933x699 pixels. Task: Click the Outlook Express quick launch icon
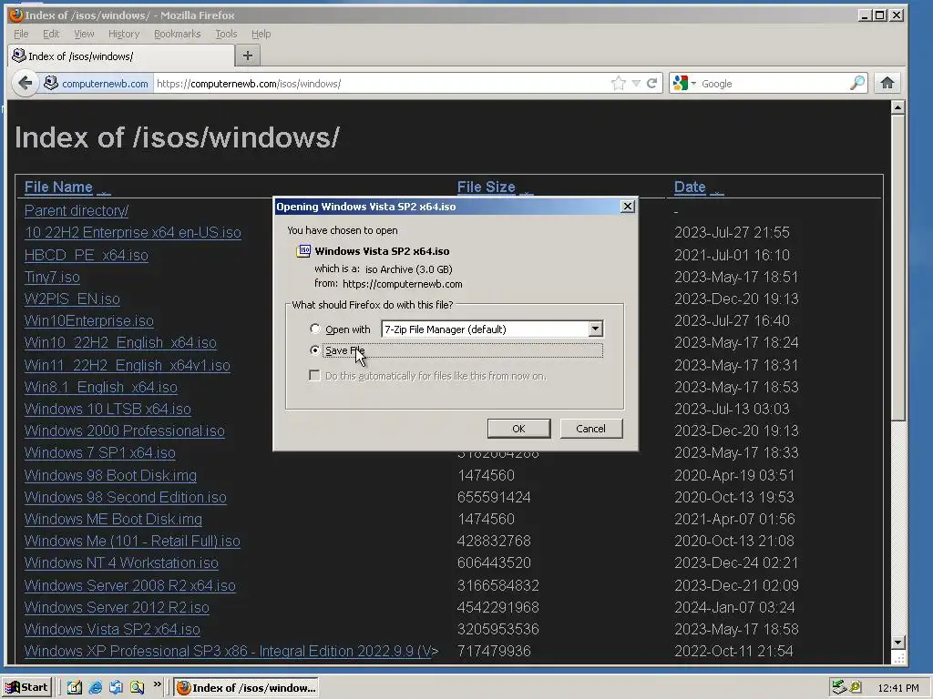116,688
